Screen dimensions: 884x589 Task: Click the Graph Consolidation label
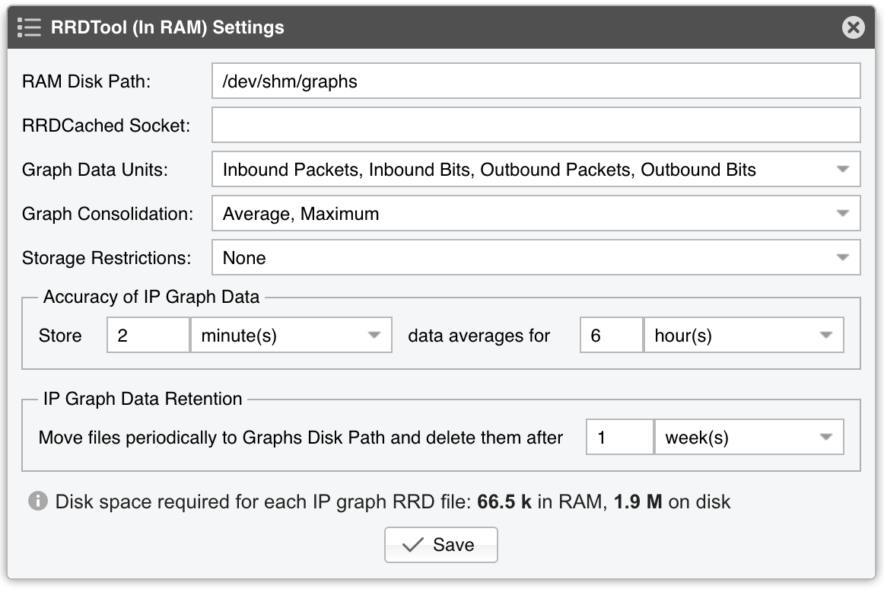pyautogui.click(x=108, y=213)
